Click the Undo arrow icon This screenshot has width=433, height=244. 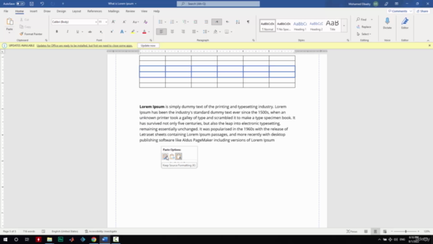tap(42, 3)
